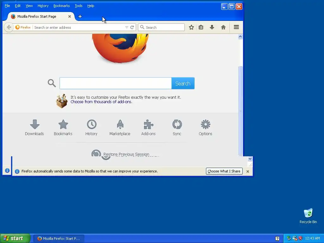Focus the Search or enter address field
The width and height of the screenshot is (324, 243).
click(79, 27)
